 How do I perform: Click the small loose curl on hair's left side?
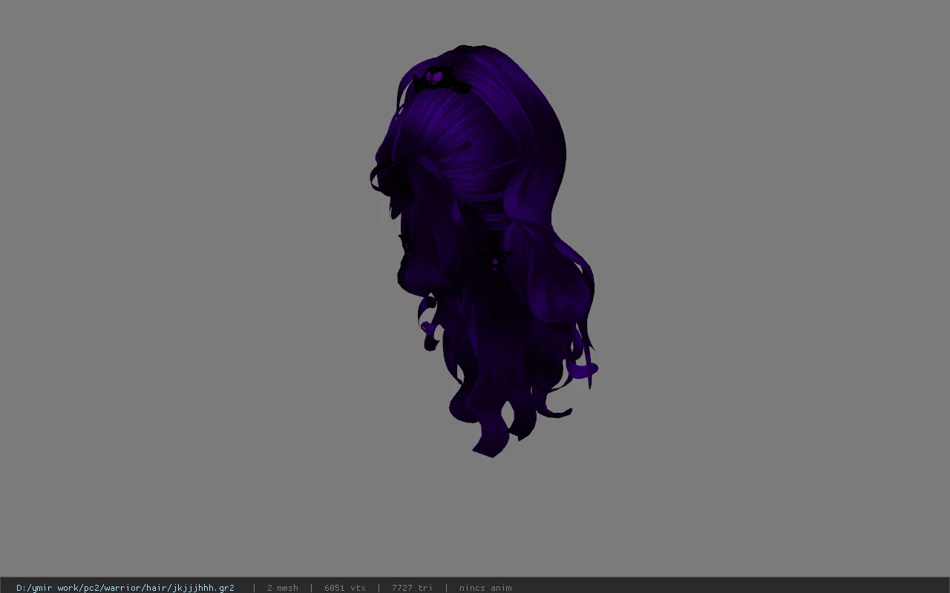pyautogui.click(x=428, y=326)
